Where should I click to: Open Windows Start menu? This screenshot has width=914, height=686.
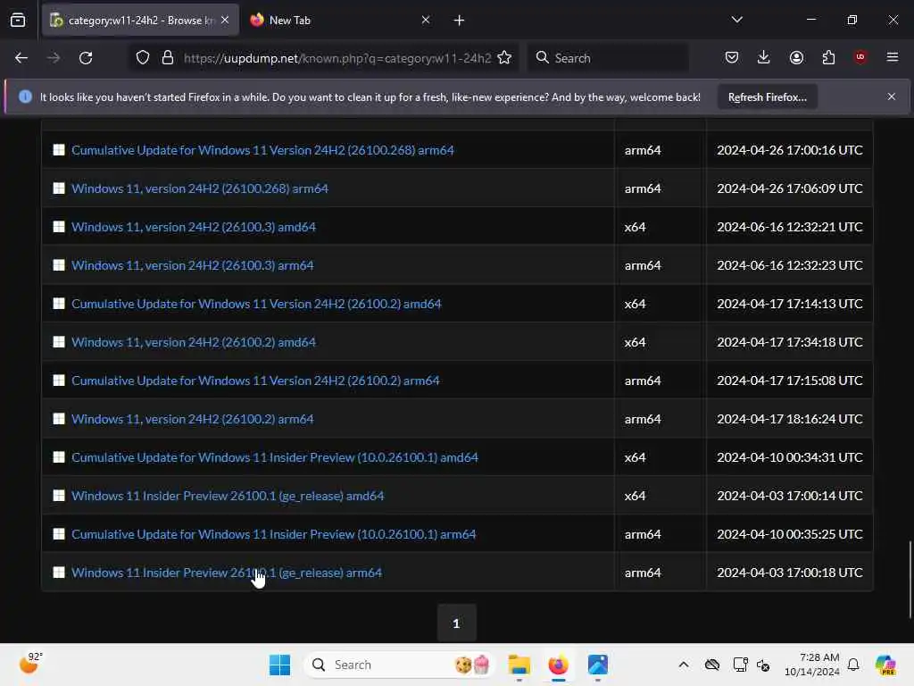[x=279, y=665]
